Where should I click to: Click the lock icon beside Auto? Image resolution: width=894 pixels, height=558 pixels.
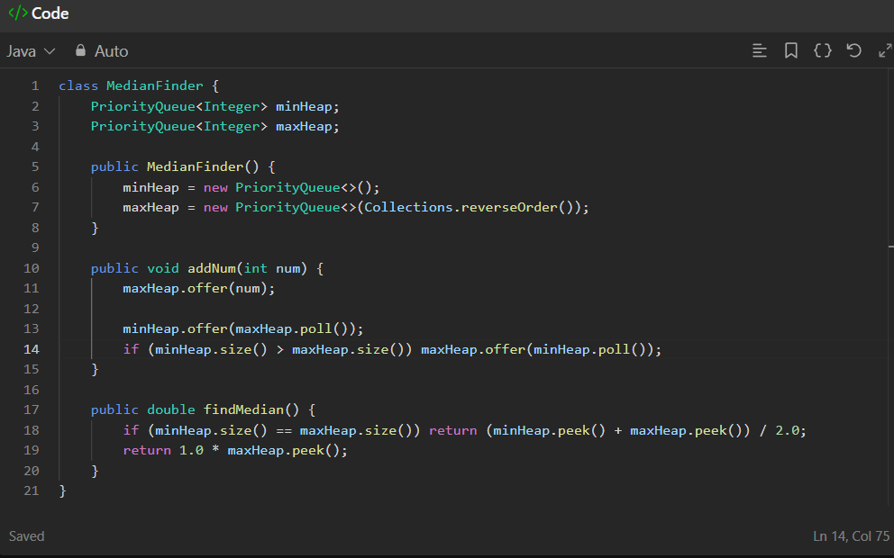pos(80,50)
